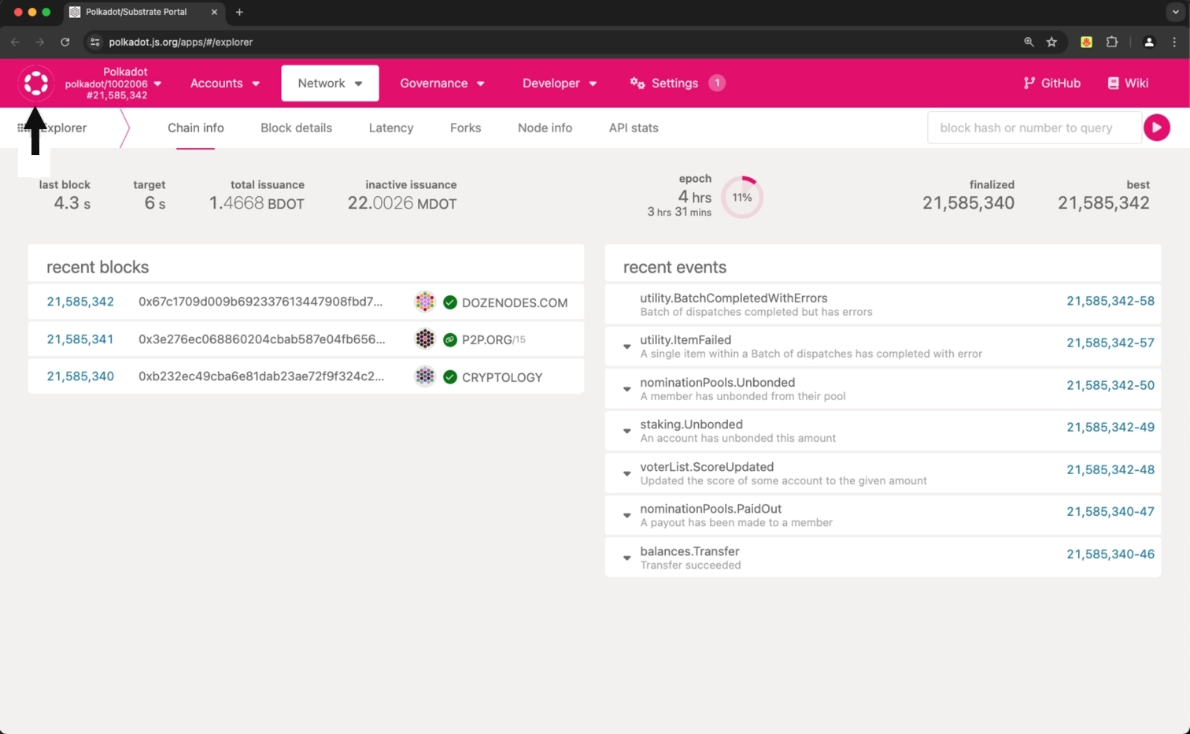Expand the staking.Unbonded event

tap(627, 431)
